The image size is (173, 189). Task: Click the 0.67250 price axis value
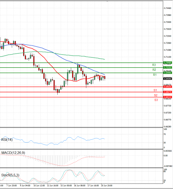pyautogui.click(x=168, y=113)
